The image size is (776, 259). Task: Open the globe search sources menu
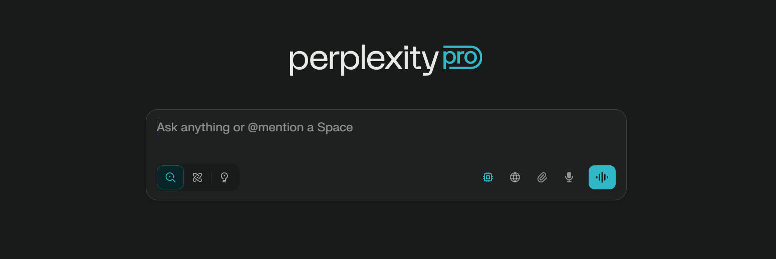[515, 177]
